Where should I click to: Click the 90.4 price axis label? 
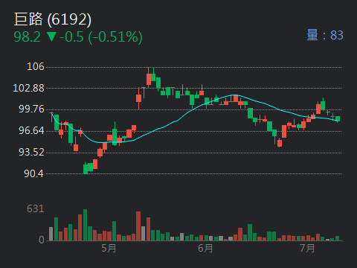coord(33,173)
